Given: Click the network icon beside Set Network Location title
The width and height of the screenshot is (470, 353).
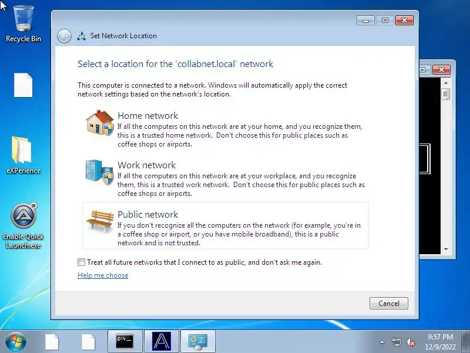Looking at the screenshot, I should click(82, 36).
